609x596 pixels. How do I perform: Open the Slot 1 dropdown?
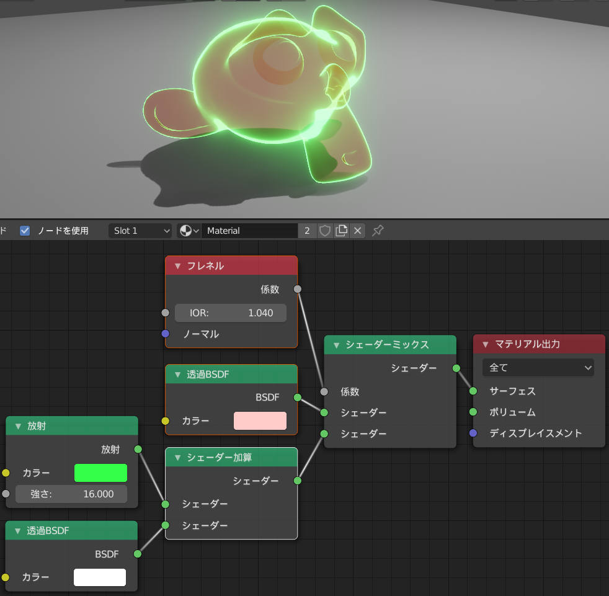point(140,231)
